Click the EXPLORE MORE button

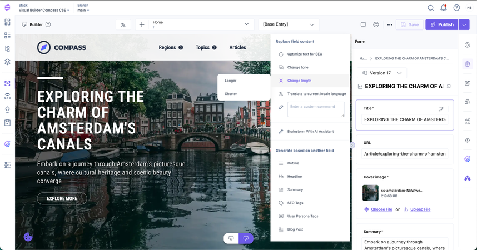(x=62, y=198)
